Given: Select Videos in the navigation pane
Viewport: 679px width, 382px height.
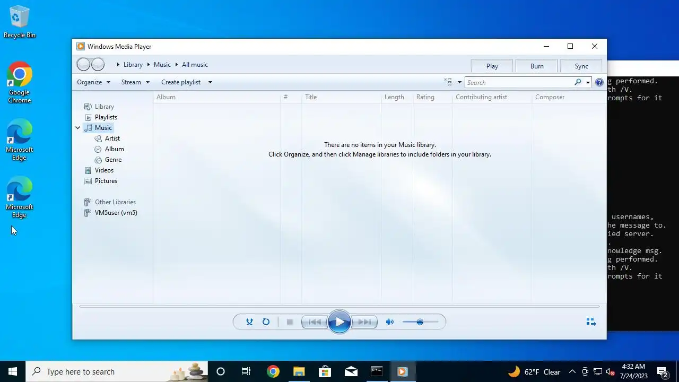Looking at the screenshot, I should click(104, 170).
